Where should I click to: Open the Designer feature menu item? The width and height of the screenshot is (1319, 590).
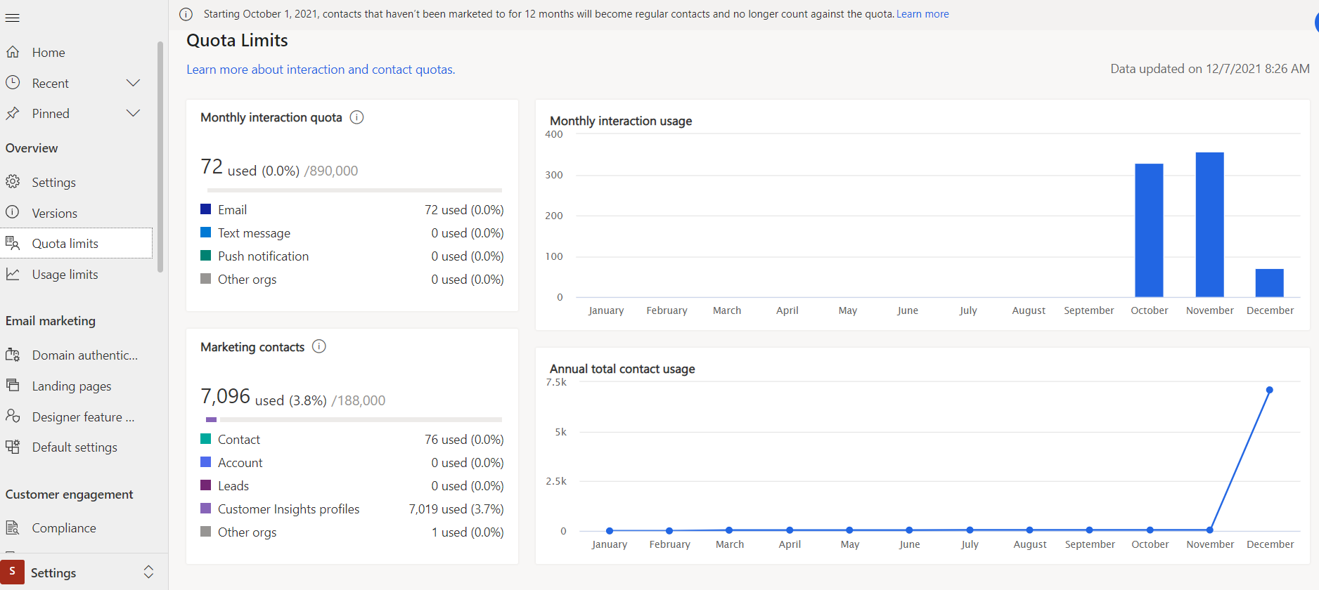tap(83, 417)
